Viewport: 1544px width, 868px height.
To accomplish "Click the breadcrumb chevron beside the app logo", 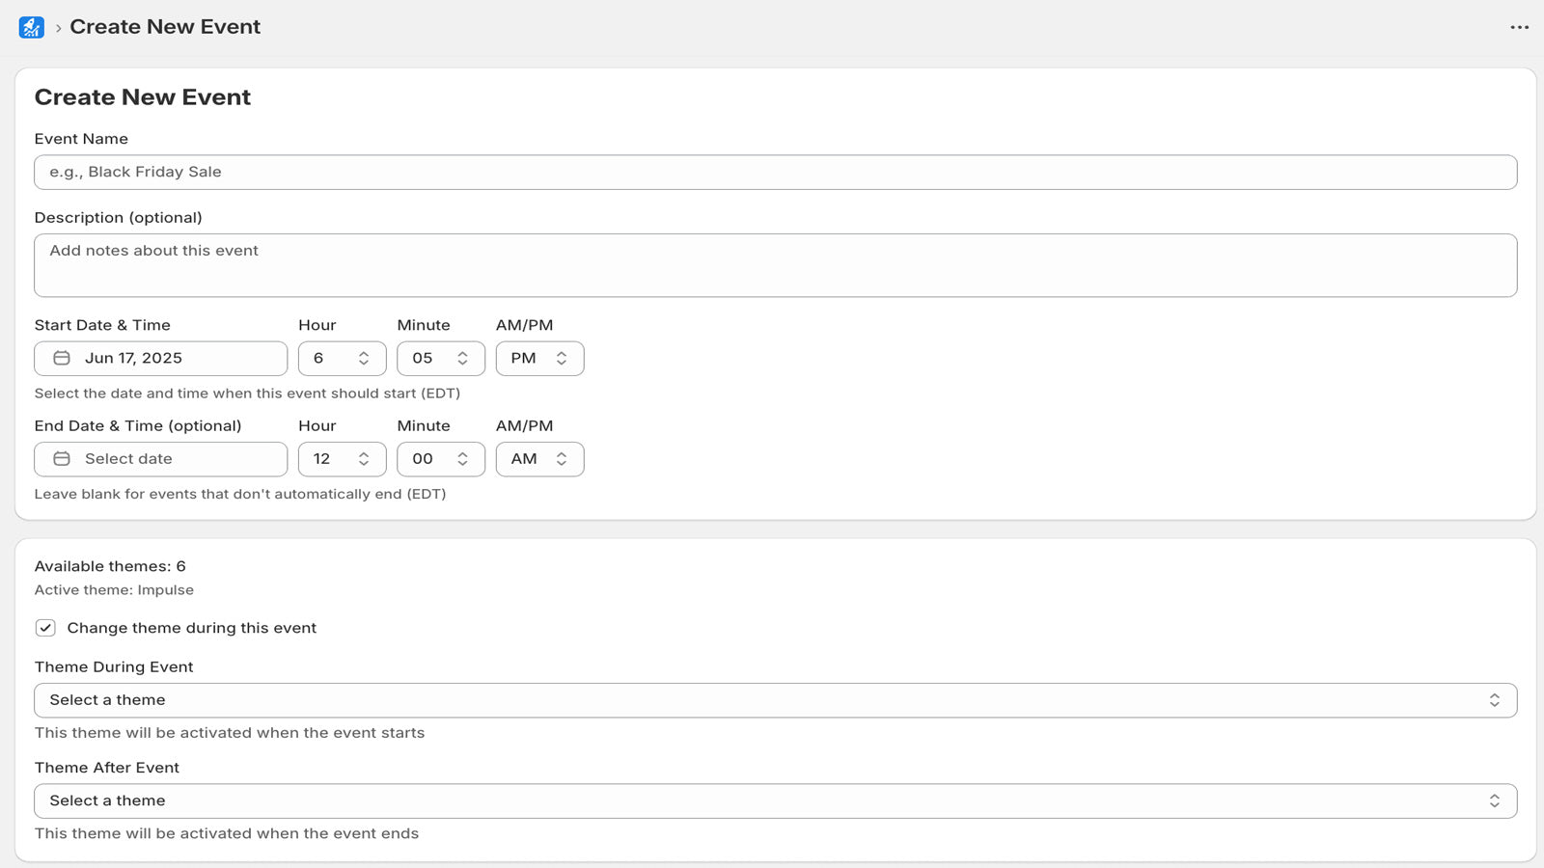I will point(58,28).
